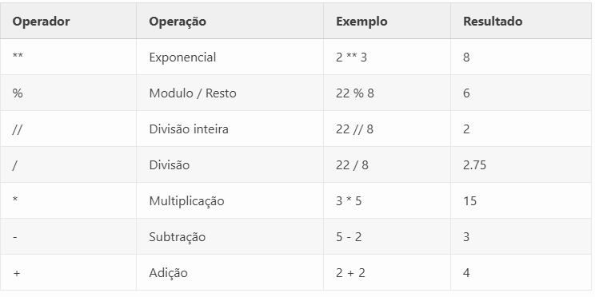Select the result 15 cell
Viewport: 595px width, 297px height.
tap(521, 200)
